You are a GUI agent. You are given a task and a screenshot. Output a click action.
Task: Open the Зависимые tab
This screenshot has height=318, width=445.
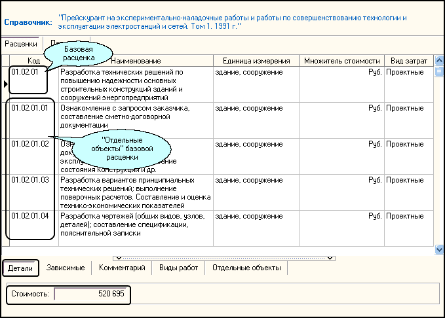pyautogui.click(x=64, y=268)
